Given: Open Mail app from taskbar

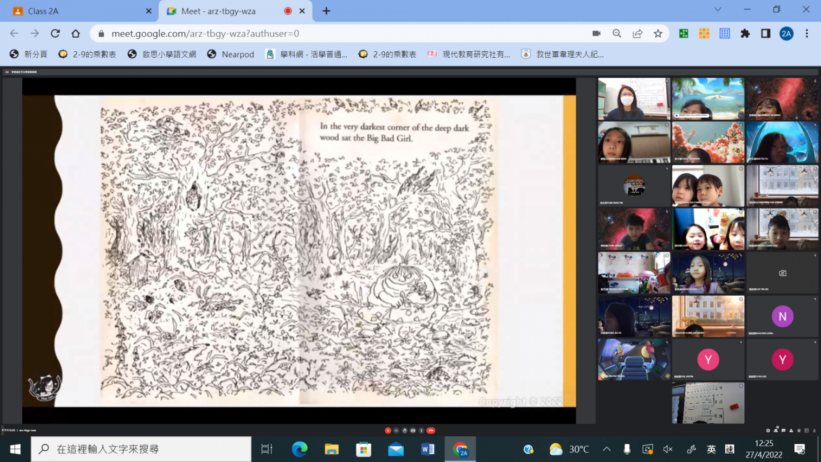Looking at the screenshot, I should 396,449.
